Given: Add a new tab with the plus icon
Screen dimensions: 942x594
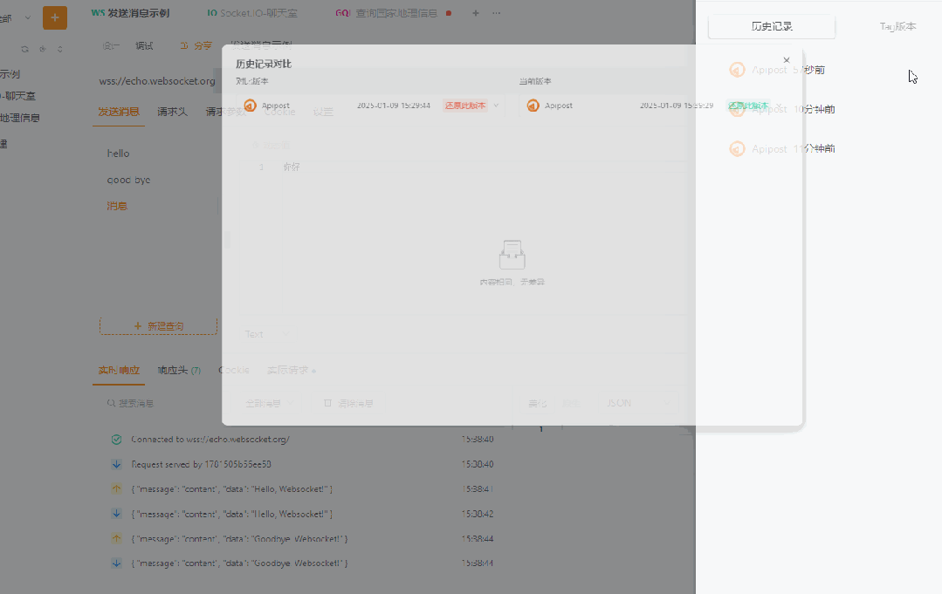Looking at the screenshot, I should click(x=475, y=12).
